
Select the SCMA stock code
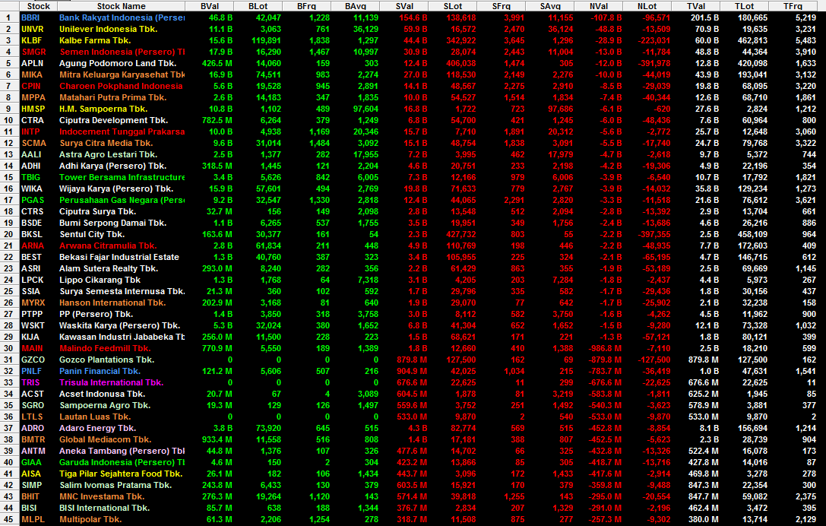click(33, 144)
